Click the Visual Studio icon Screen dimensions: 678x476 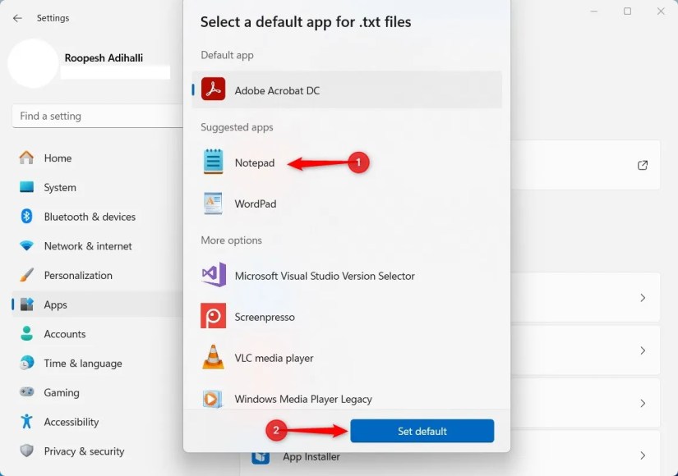point(213,274)
